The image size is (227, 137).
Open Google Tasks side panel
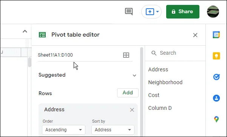tap(216, 77)
